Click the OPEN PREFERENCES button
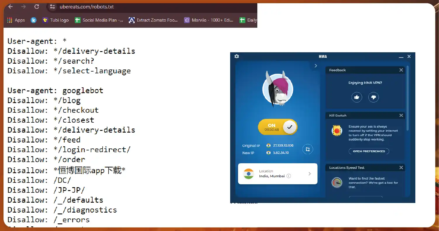The width and height of the screenshot is (439, 231). coord(369,151)
